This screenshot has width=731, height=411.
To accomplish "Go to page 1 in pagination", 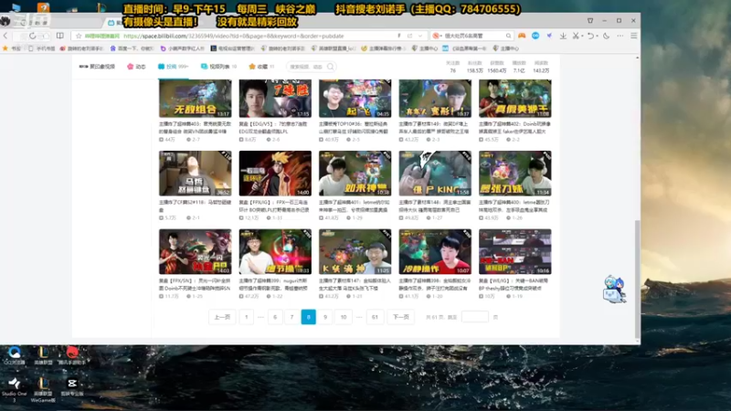I will [x=246, y=317].
